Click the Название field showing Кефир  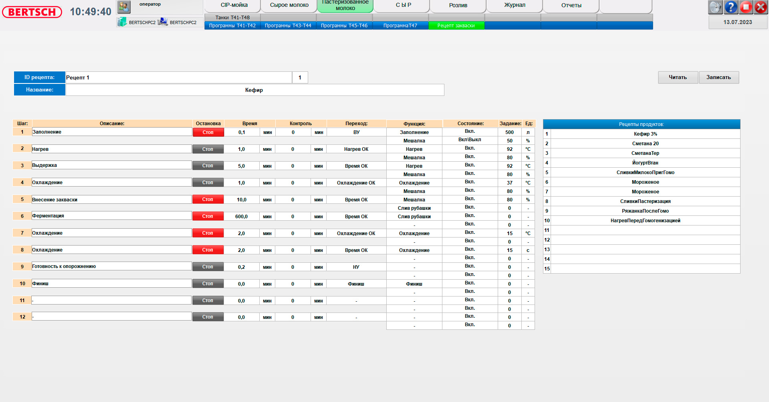click(254, 90)
